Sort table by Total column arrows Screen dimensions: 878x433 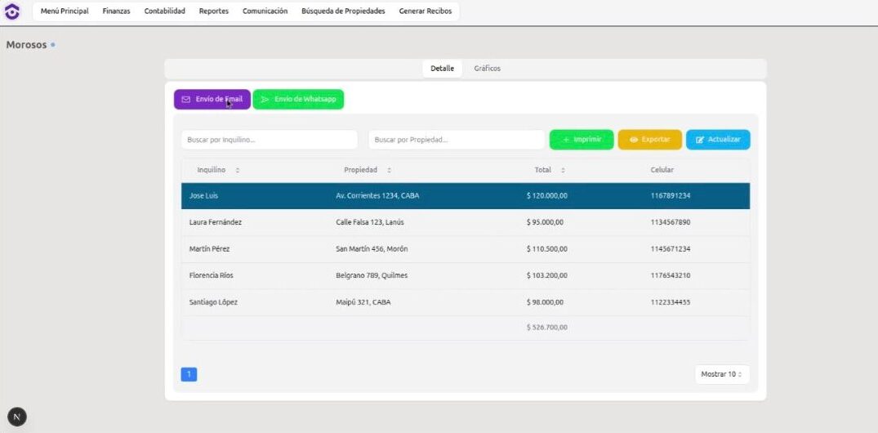563,170
